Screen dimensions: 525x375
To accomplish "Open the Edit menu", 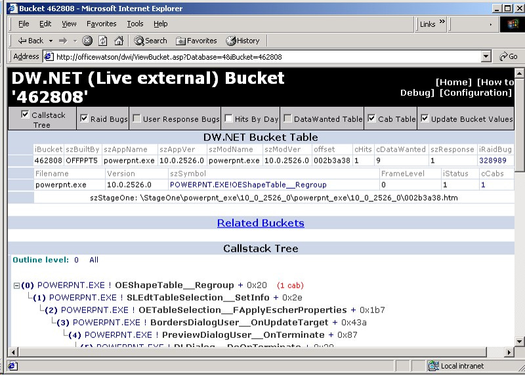I will point(45,24).
